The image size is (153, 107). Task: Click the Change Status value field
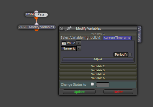[103, 85]
